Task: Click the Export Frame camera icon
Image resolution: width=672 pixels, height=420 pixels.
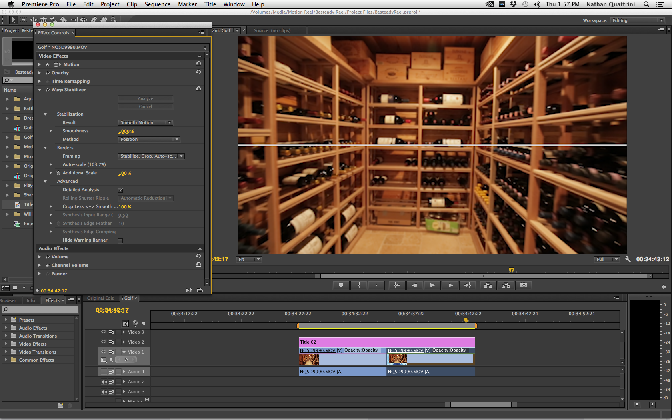Action: [523, 285]
